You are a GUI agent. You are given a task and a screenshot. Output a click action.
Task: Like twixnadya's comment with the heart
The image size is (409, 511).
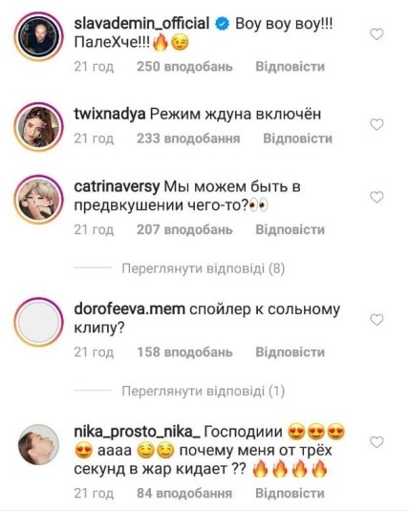[x=377, y=124]
